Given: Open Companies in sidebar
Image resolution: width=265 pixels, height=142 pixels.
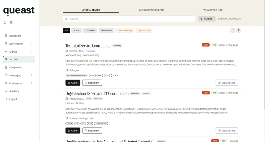Looking at the screenshot, I should [x=19, y=67].
